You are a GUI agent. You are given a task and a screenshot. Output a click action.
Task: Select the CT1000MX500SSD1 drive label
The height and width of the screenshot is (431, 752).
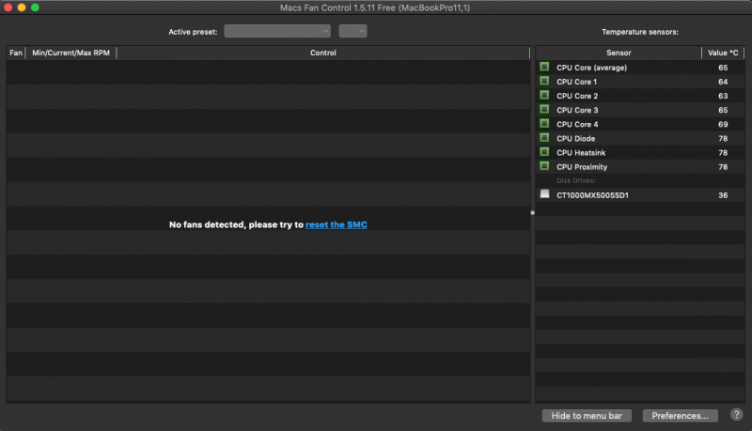coord(592,195)
